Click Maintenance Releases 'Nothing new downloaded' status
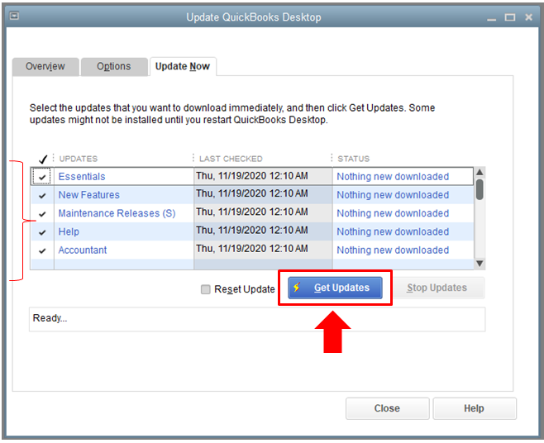Screen dimensions: 544x443 (393, 213)
